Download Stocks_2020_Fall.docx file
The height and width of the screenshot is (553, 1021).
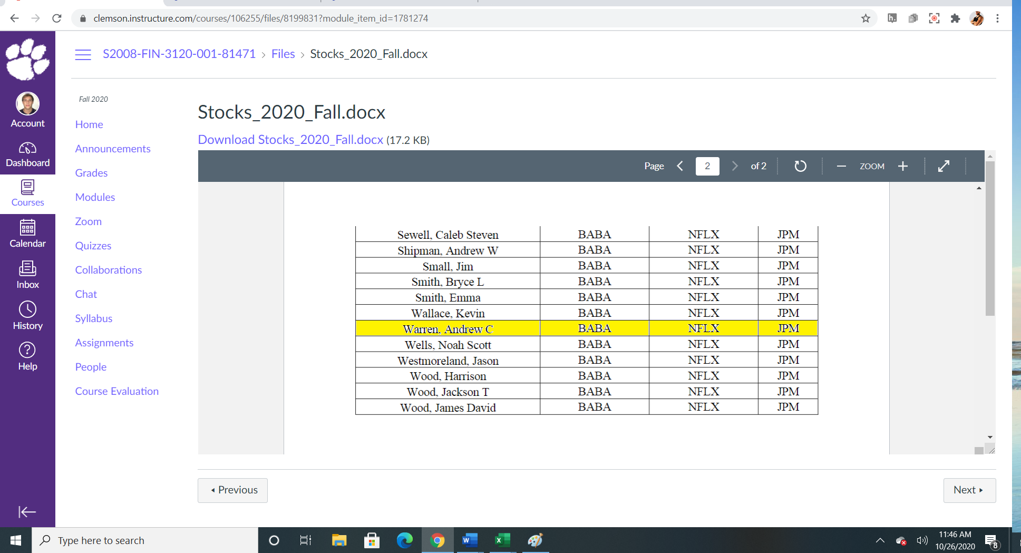pos(290,140)
